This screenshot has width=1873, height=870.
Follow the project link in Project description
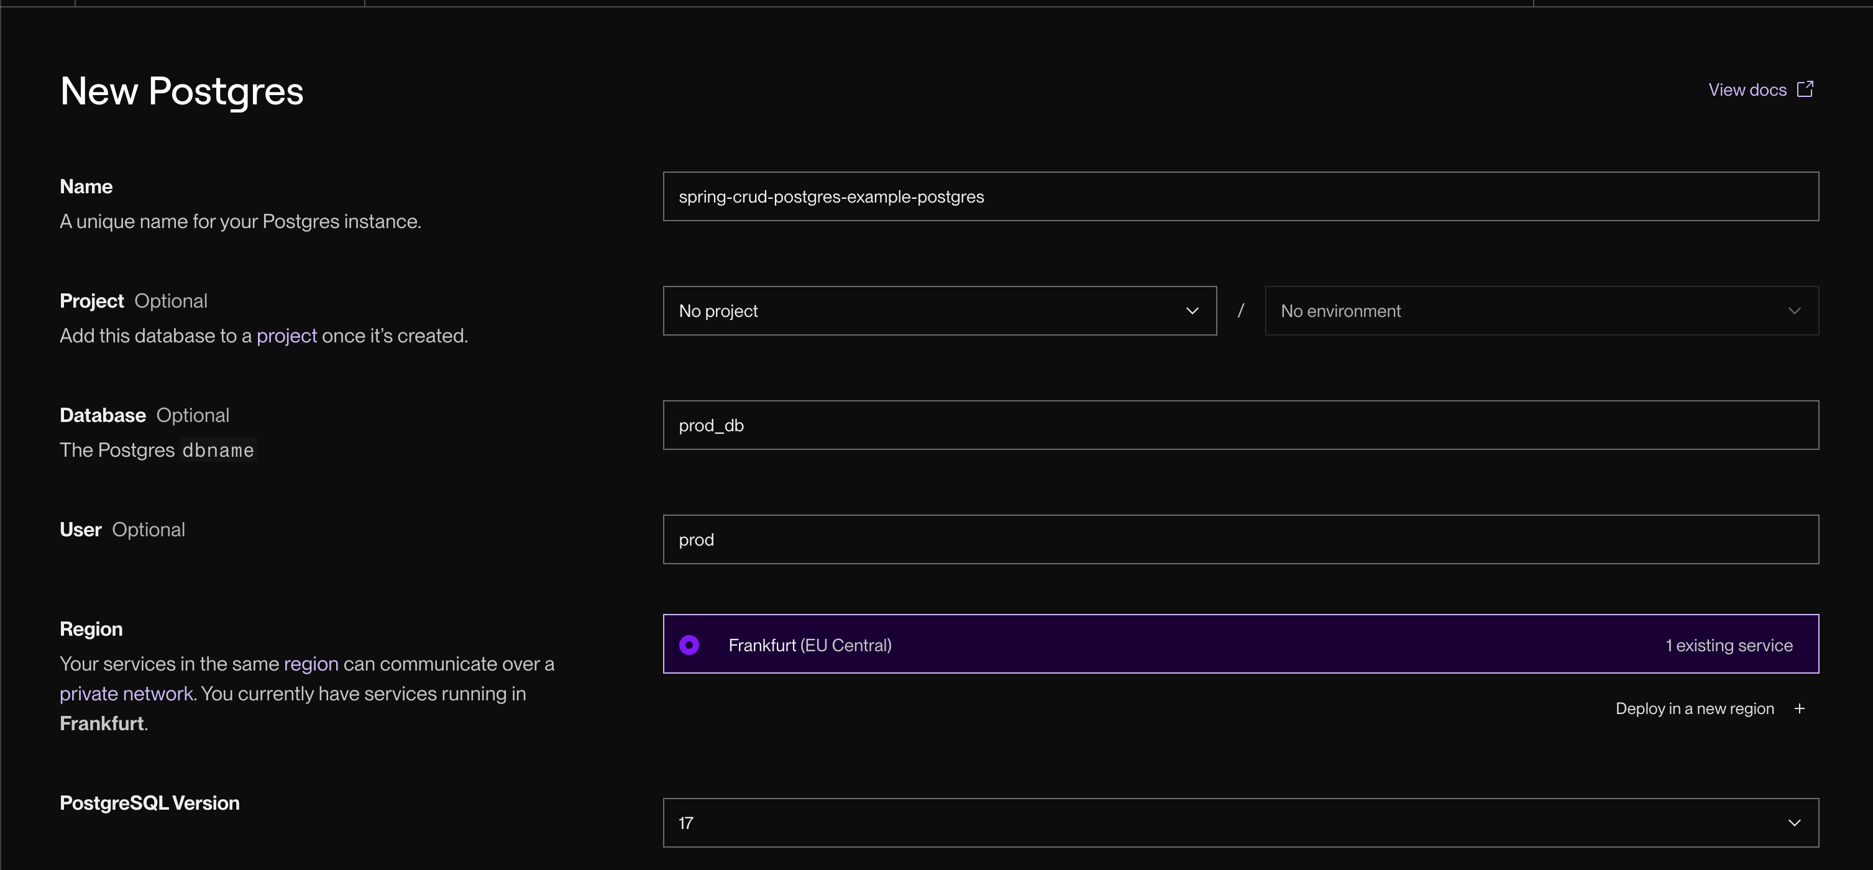click(286, 336)
